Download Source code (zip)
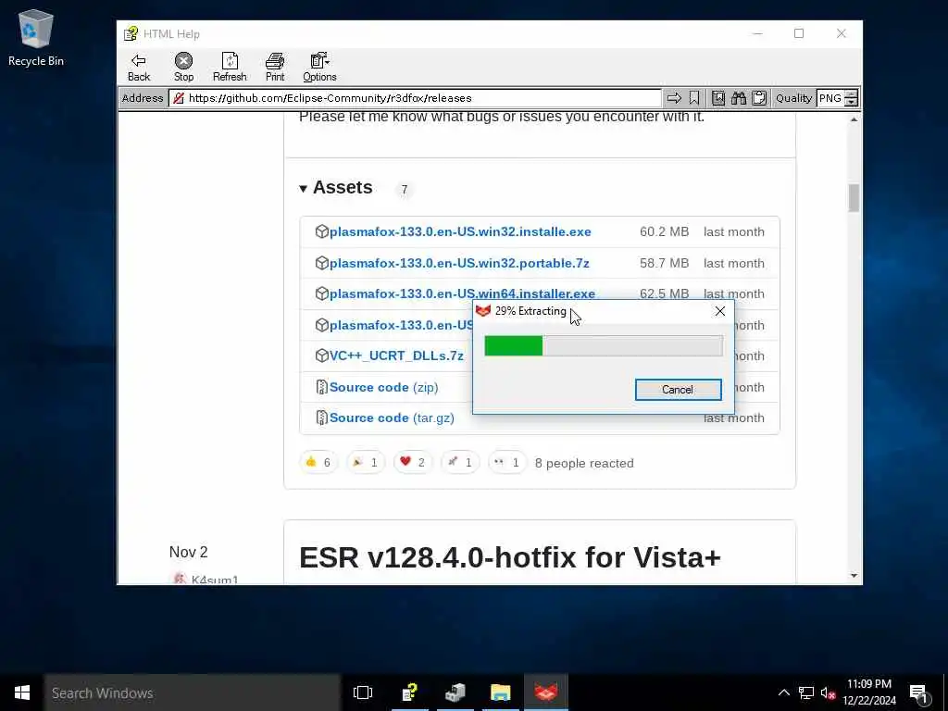The height and width of the screenshot is (711, 948). point(383,387)
